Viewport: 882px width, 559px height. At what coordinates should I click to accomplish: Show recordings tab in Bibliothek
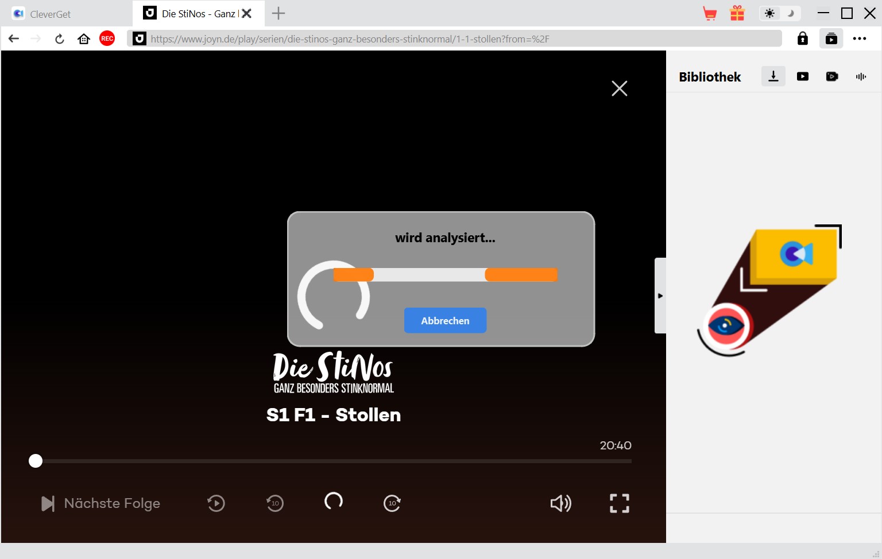[832, 76]
